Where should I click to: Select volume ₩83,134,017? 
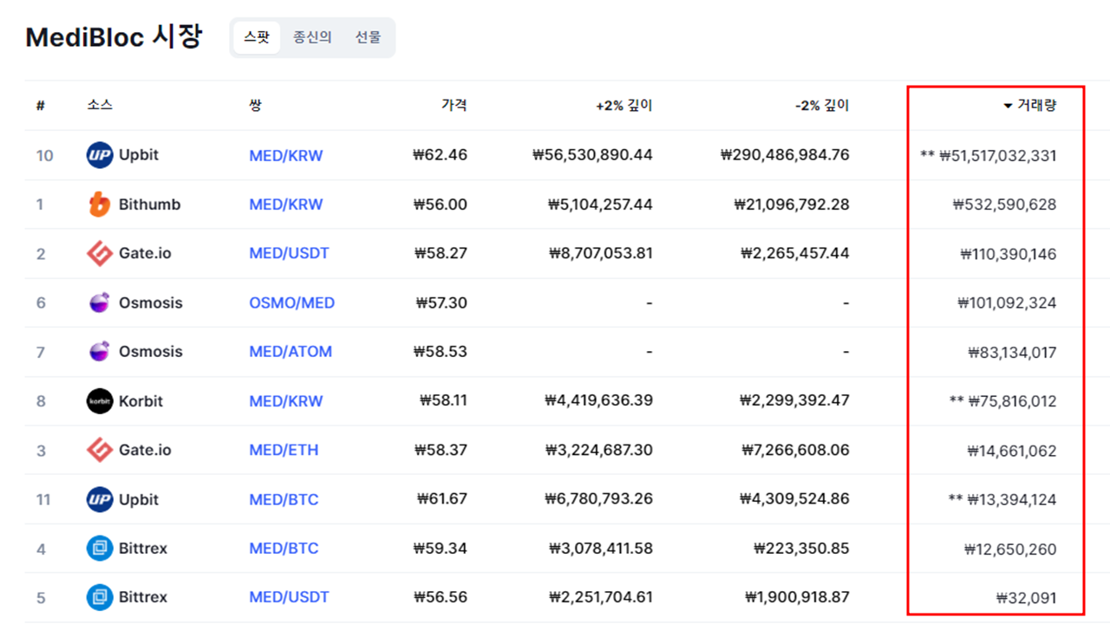point(1012,353)
